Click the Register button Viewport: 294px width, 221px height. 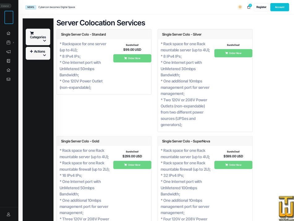coord(261,7)
